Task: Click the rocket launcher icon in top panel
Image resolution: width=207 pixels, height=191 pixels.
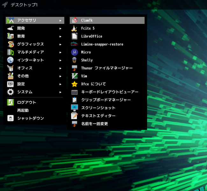Action: click(x=5, y=5)
